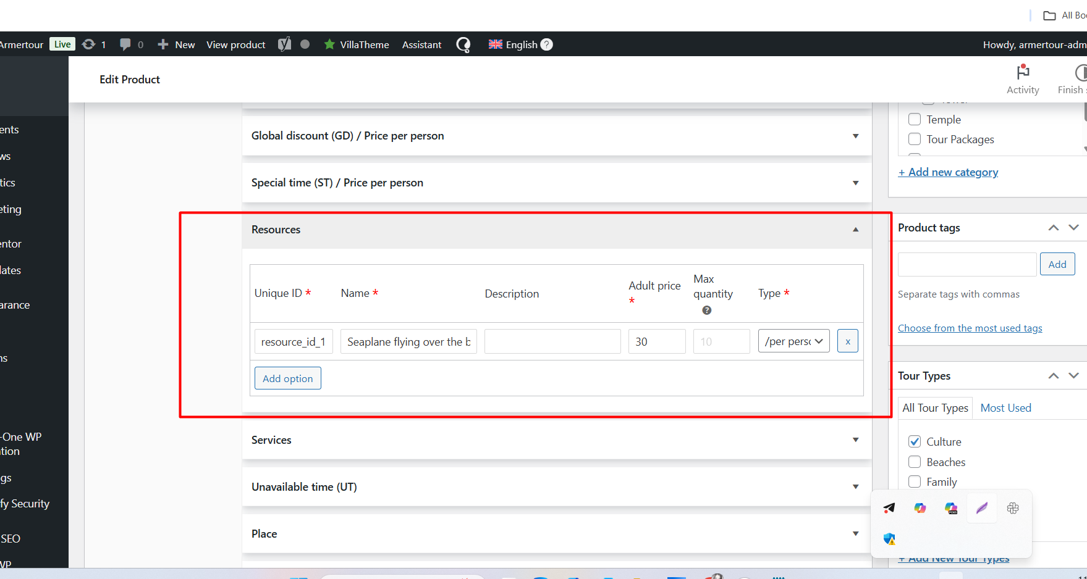Screen dimensions: 1087x579
Task: Open the VillaTheme admin bar menu
Action: [357, 44]
